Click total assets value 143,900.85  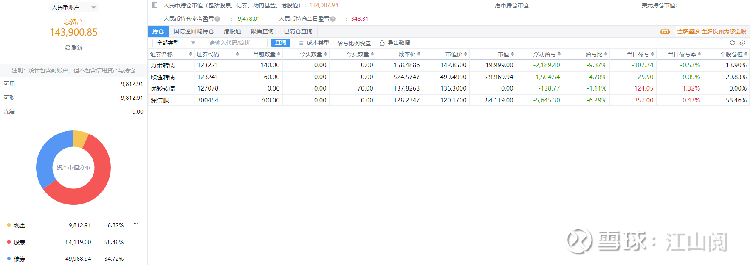point(73,32)
